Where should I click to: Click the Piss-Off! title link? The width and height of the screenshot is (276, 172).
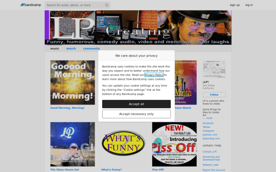(x=158, y=170)
